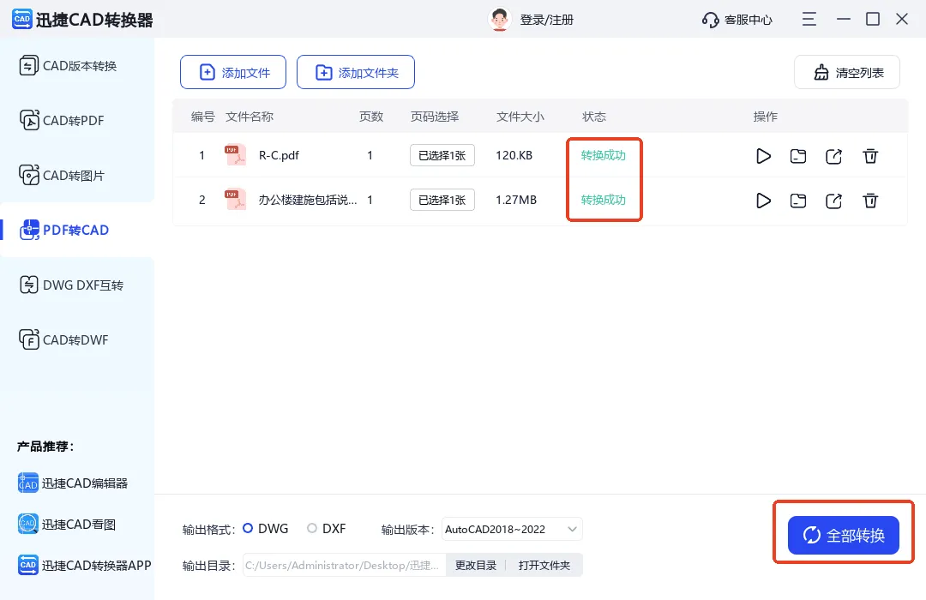
Task: Click file size 120.KB
Action: 514,155
